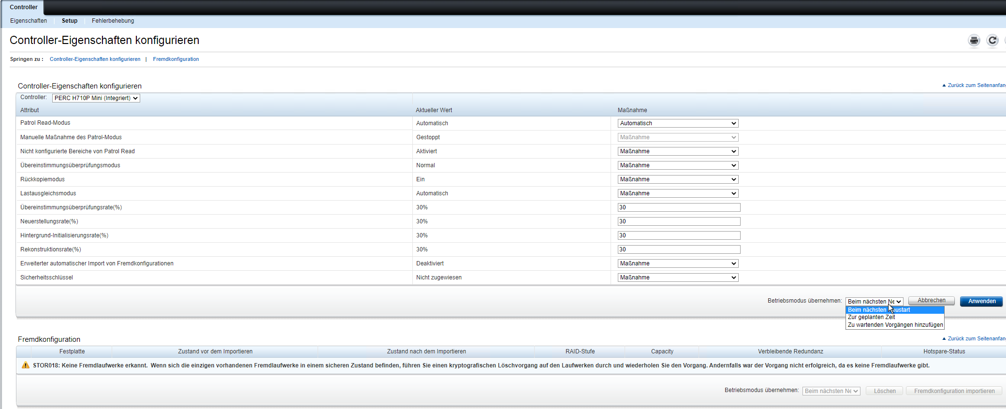Open the Setup tab
Image resolution: width=1006 pixels, height=409 pixels.
coord(70,21)
